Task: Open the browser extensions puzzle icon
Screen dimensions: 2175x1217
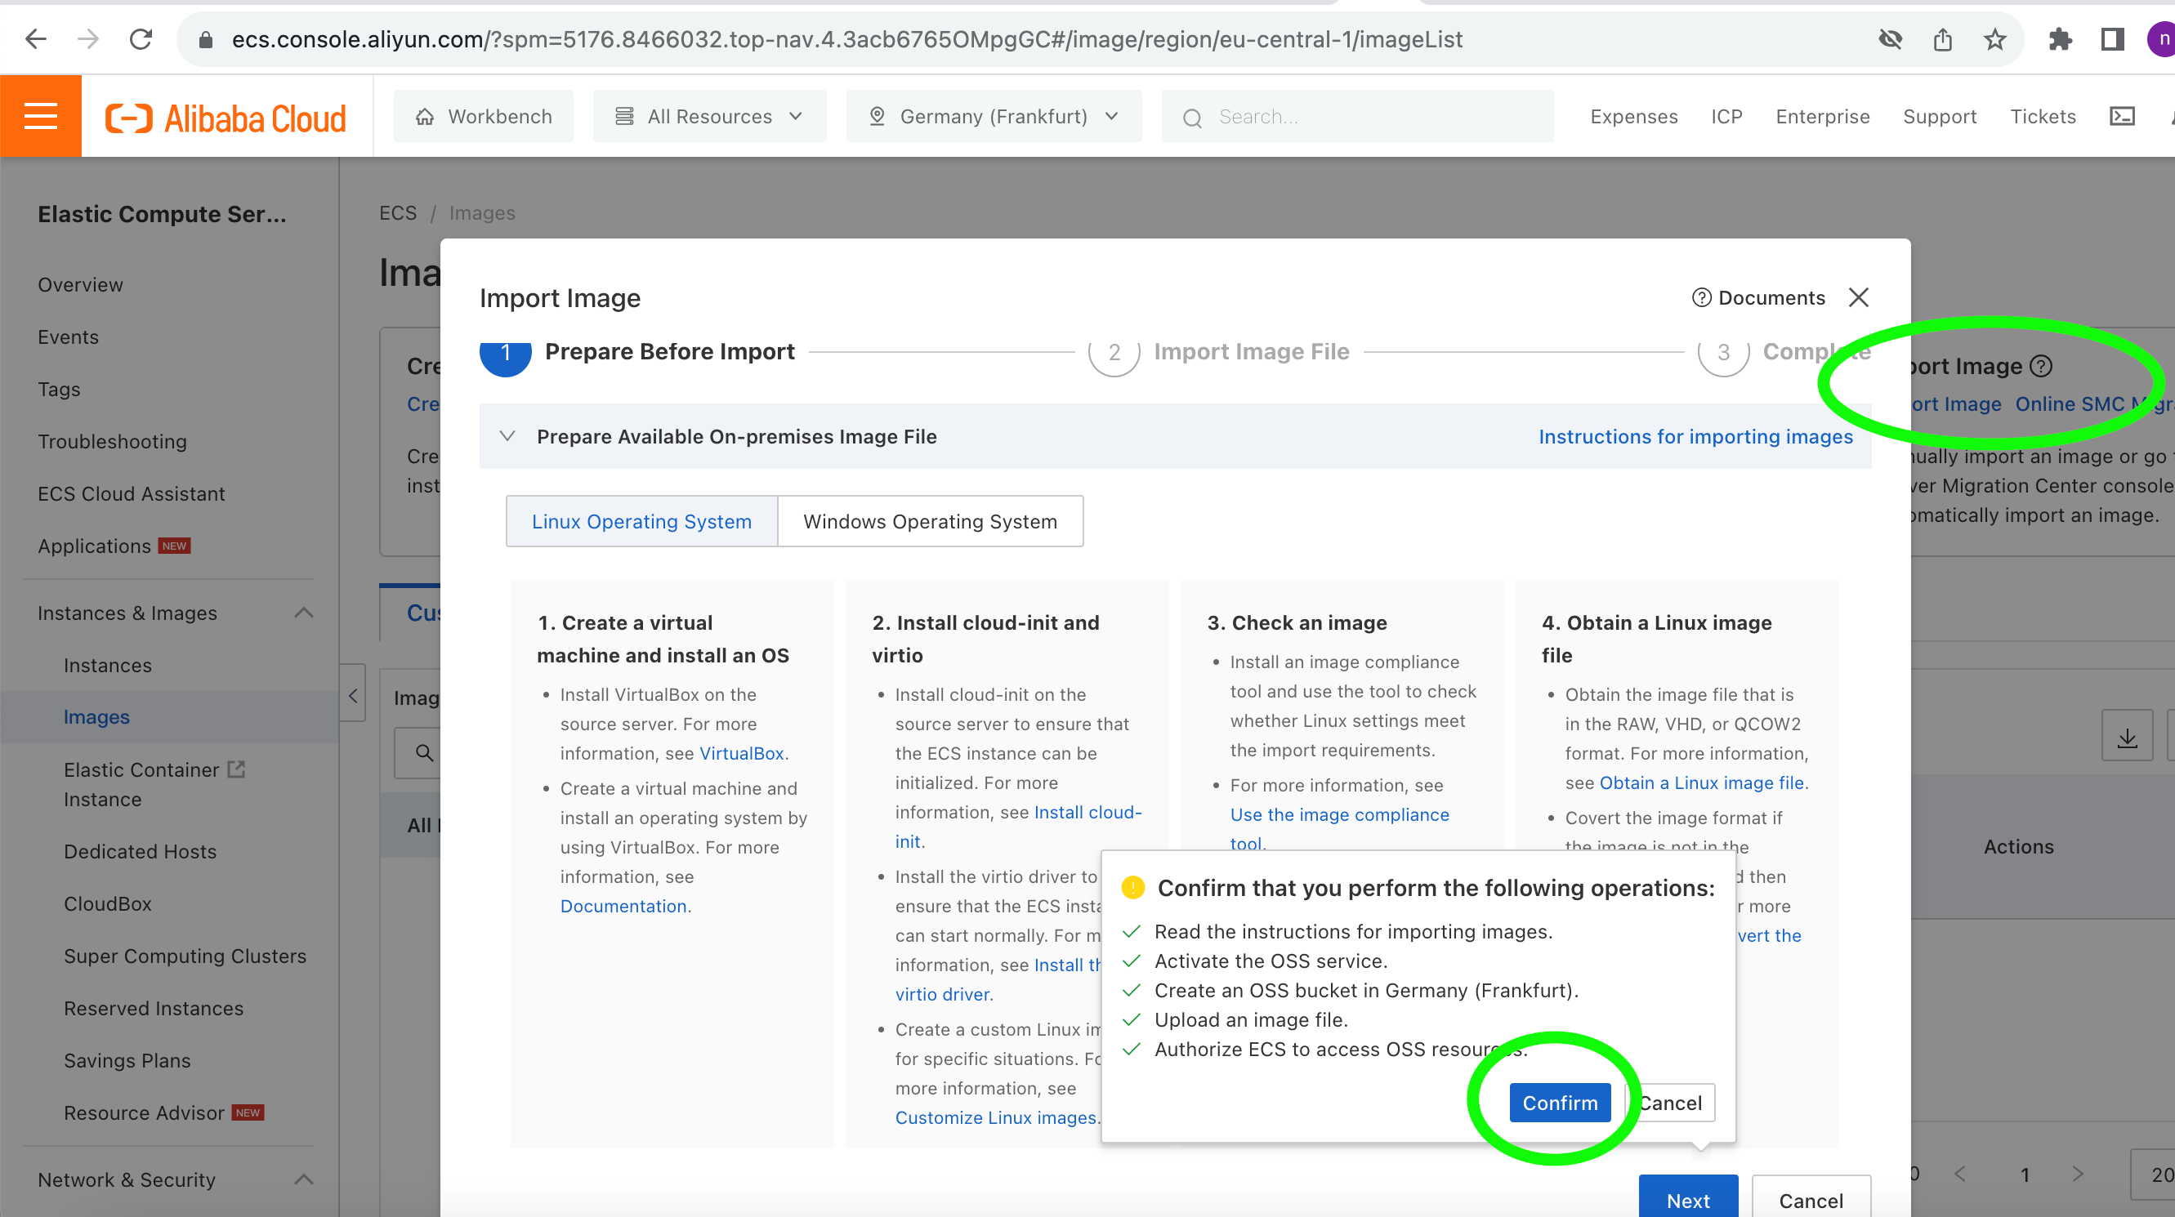Action: pos(2060,40)
